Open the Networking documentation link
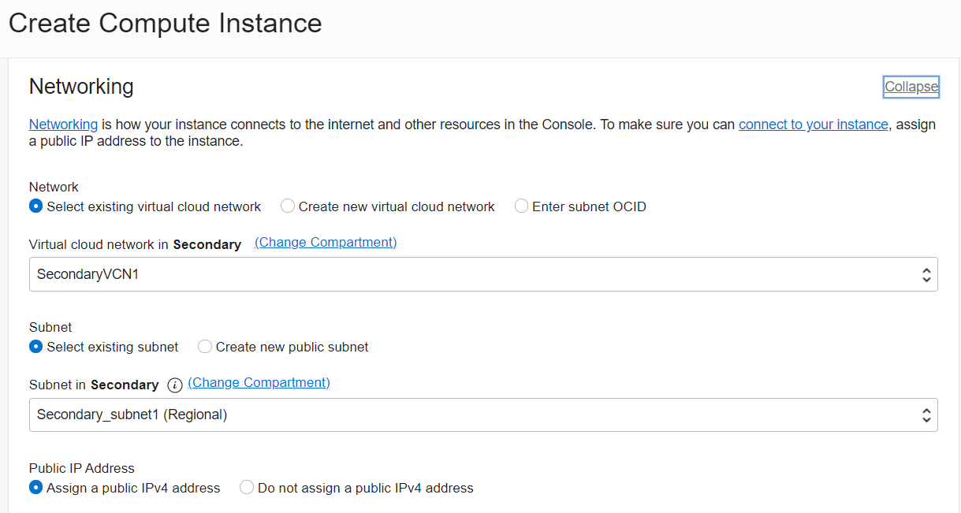 pyautogui.click(x=63, y=125)
